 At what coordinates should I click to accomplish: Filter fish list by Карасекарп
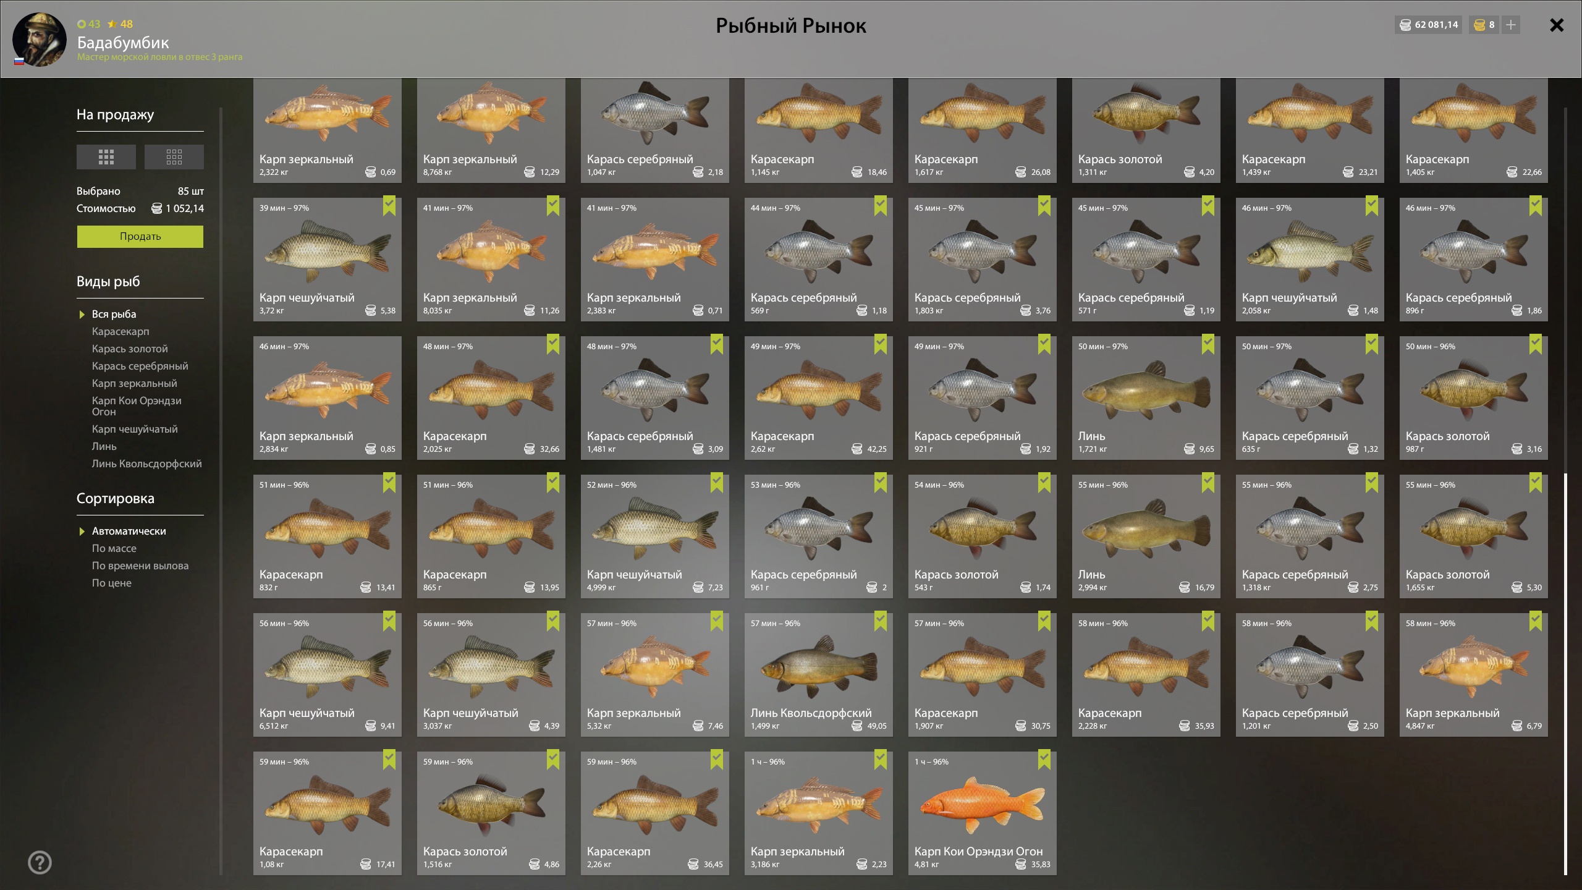pos(121,331)
